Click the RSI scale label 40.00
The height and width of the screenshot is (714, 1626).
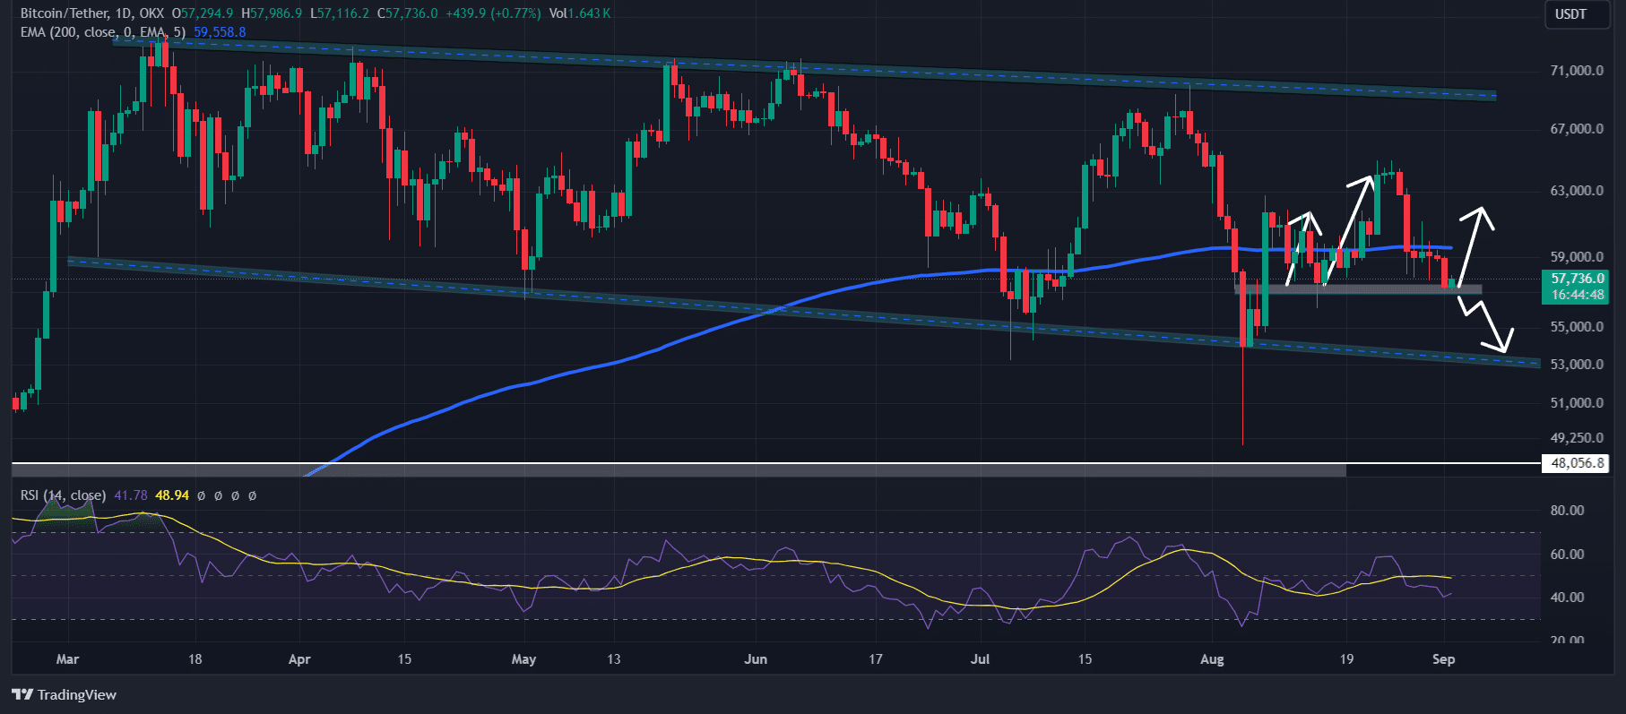1568,598
